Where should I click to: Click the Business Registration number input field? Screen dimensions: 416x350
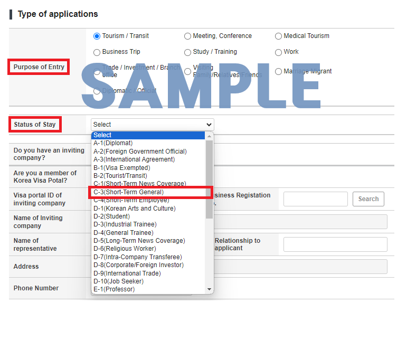[315, 199]
